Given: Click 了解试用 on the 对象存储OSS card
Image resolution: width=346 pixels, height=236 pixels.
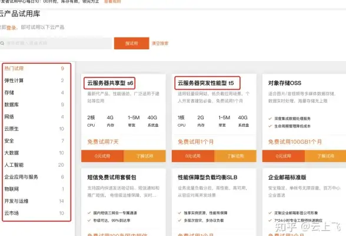Looking at the screenshot, I should click(x=325, y=156).
